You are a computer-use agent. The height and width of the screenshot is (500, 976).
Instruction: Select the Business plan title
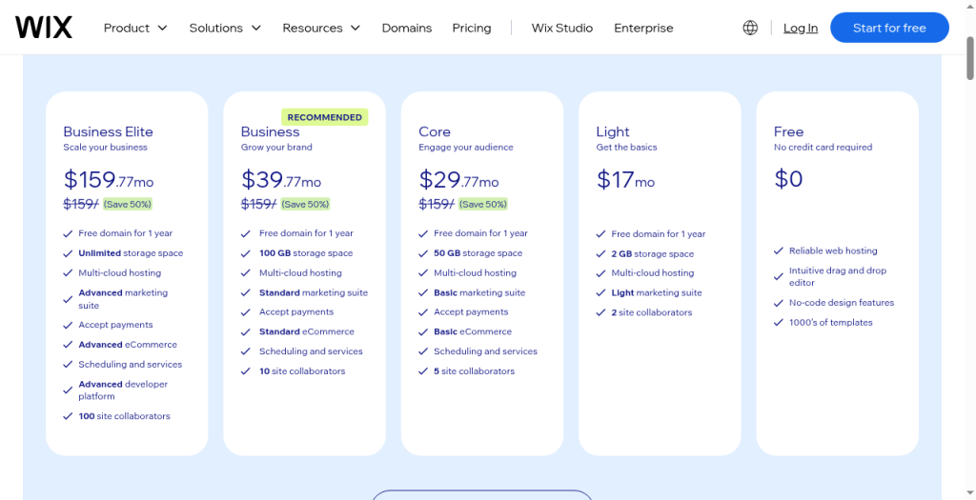pyautogui.click(x=270, y=131)
